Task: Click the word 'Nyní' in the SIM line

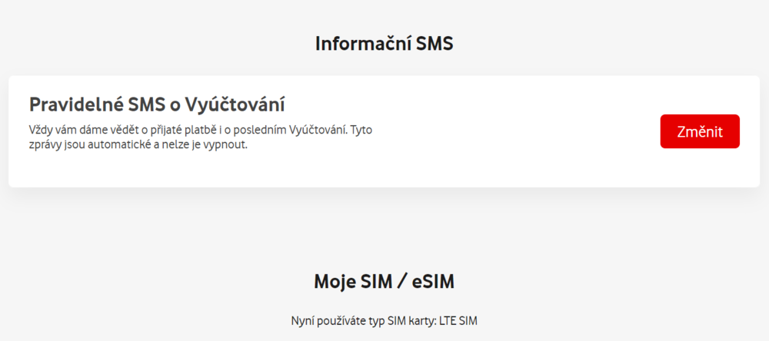Action: point(303,320)
